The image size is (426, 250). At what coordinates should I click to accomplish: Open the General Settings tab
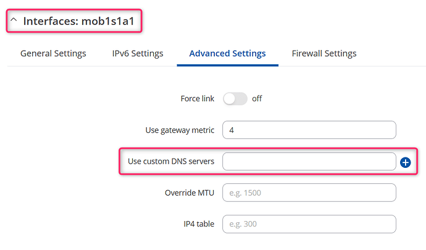[53, 54]
